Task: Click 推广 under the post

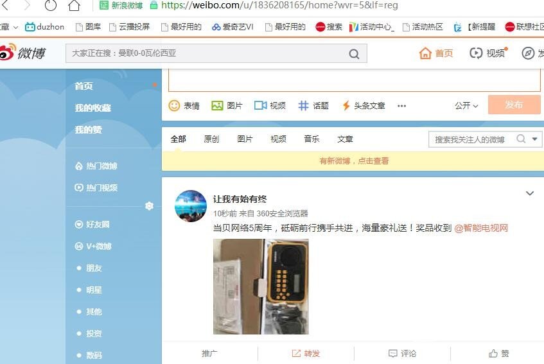Action: pyautogui.click(x=209, y=353)
